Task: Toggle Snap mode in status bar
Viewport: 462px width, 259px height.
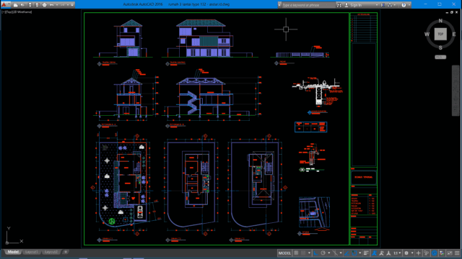Action: point(303,253)
